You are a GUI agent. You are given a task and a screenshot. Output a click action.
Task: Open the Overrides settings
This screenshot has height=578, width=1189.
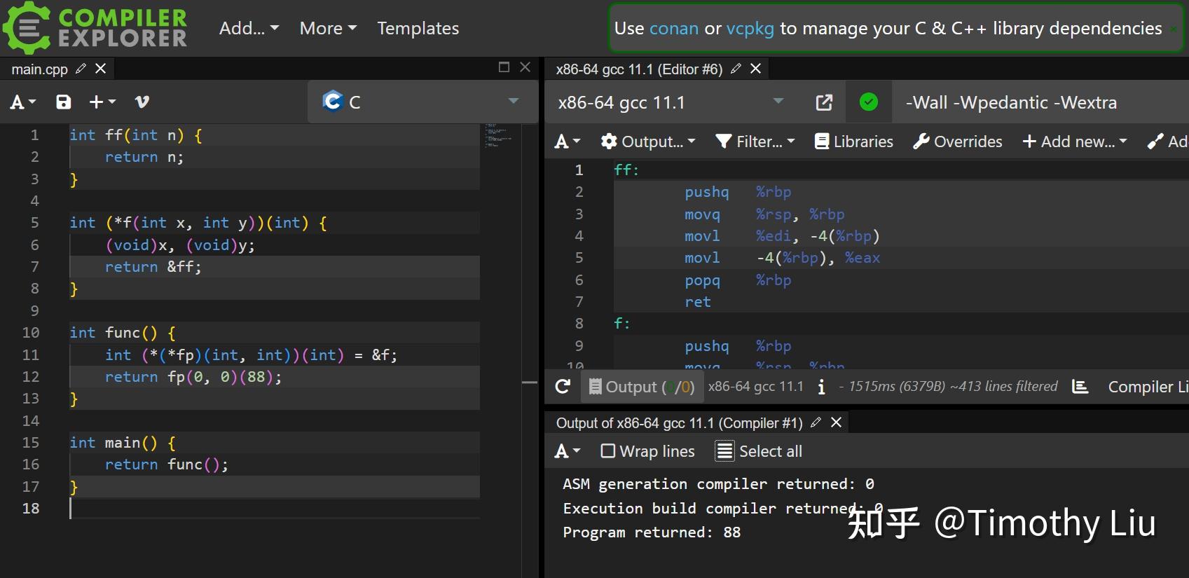tap(958, 142)
